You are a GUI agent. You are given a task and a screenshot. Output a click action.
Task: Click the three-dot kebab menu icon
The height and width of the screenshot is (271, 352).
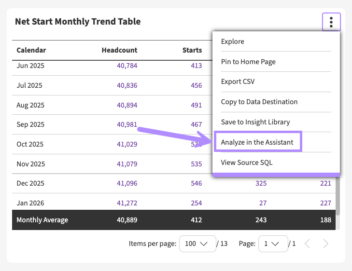tap(331, 22)
